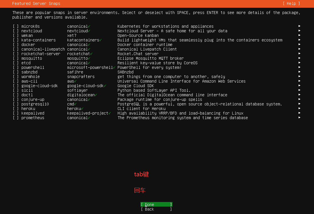Click publisher name 'snapcrafters'
This screenshot has height=214, width=314.
coord(81,77)
